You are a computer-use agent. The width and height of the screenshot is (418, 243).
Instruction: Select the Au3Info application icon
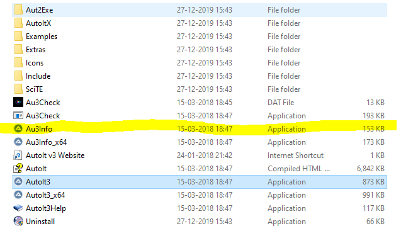click(18, 128)
